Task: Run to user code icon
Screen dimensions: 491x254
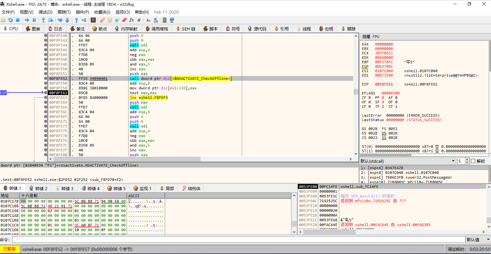Action: 84,20
